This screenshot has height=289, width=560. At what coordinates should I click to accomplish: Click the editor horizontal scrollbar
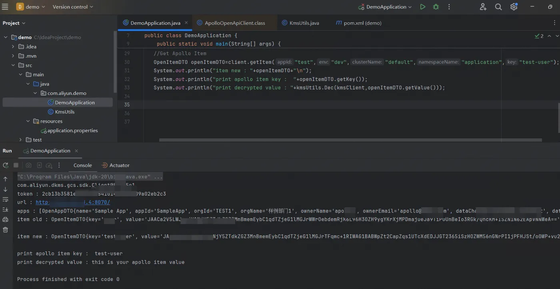click(x=350, y=140)
